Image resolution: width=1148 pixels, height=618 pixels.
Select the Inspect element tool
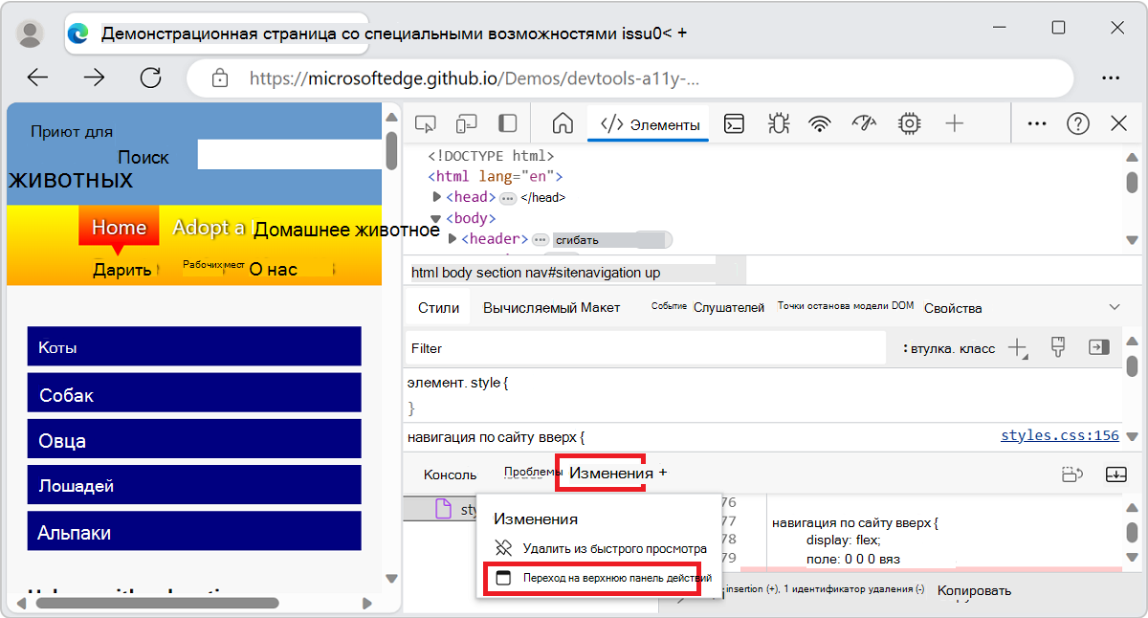(x=425, y=122)
